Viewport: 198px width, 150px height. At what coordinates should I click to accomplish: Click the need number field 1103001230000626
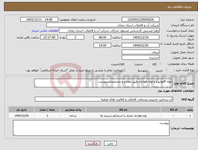(141, 20)
